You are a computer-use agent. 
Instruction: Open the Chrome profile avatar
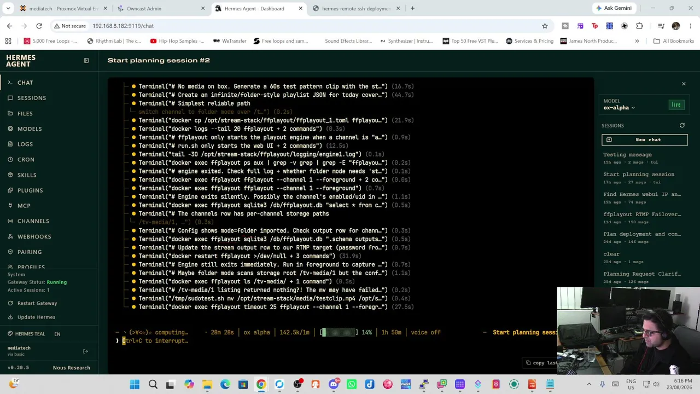(676, 26)
